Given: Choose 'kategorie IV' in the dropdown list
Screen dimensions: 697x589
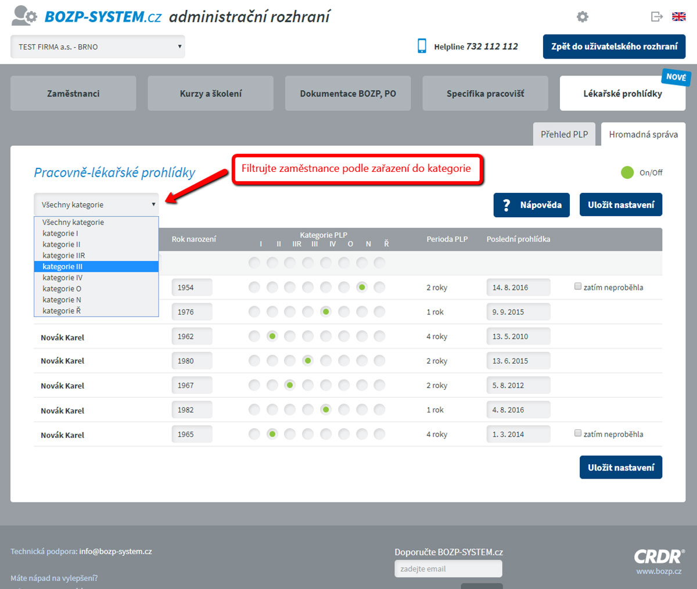Looking at the screenshot, I should [96, 278].
